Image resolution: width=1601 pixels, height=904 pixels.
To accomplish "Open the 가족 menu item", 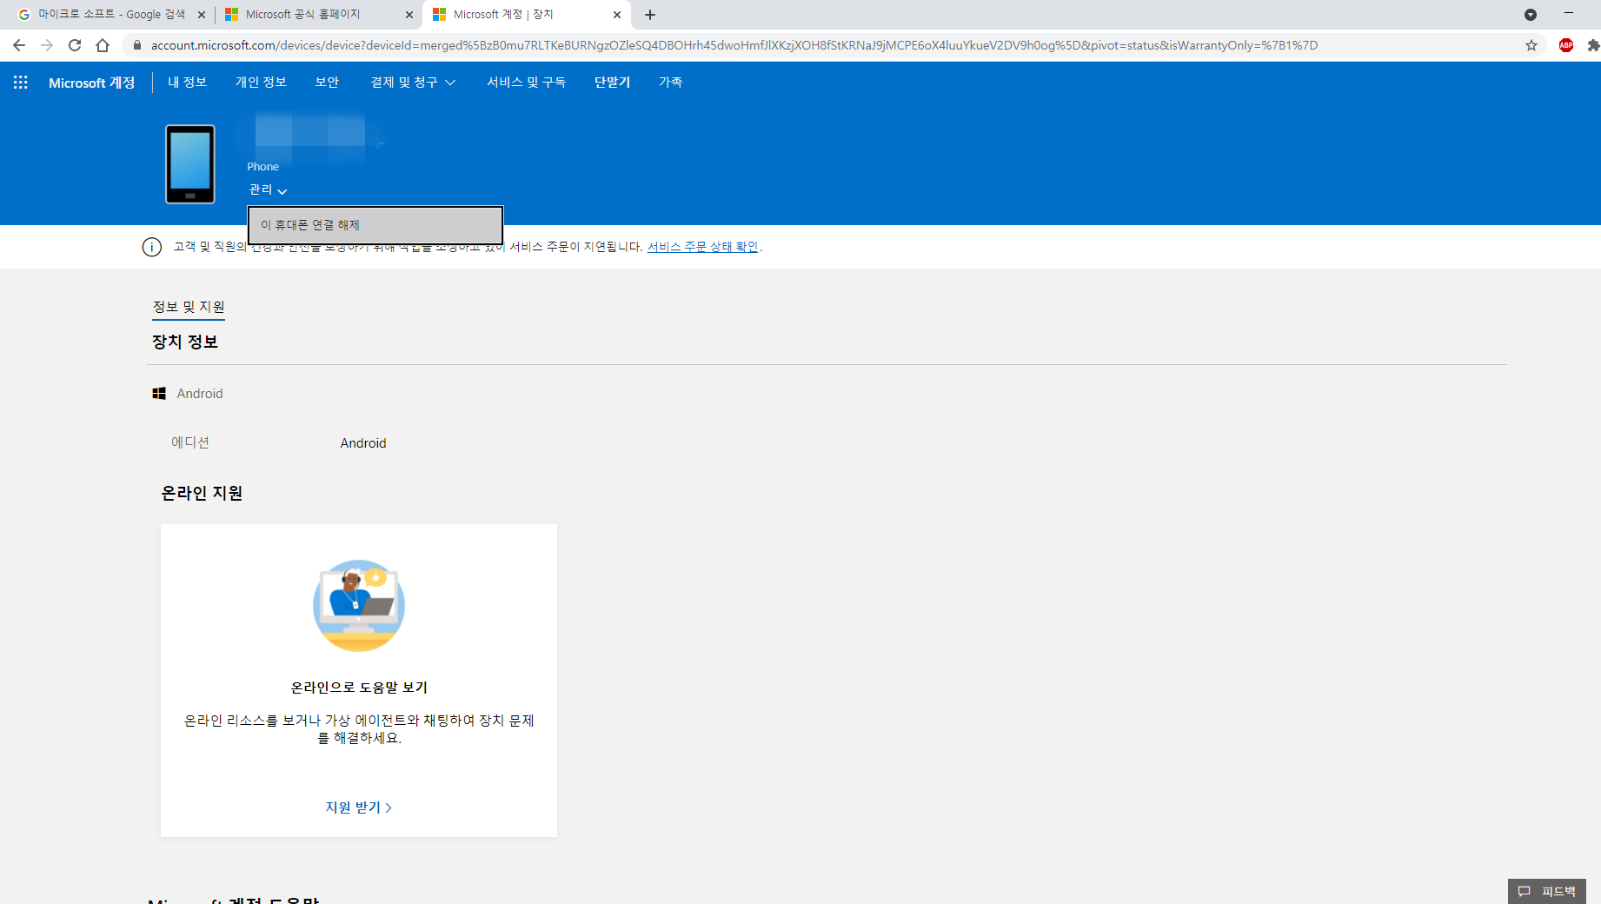I will point(670,82).
